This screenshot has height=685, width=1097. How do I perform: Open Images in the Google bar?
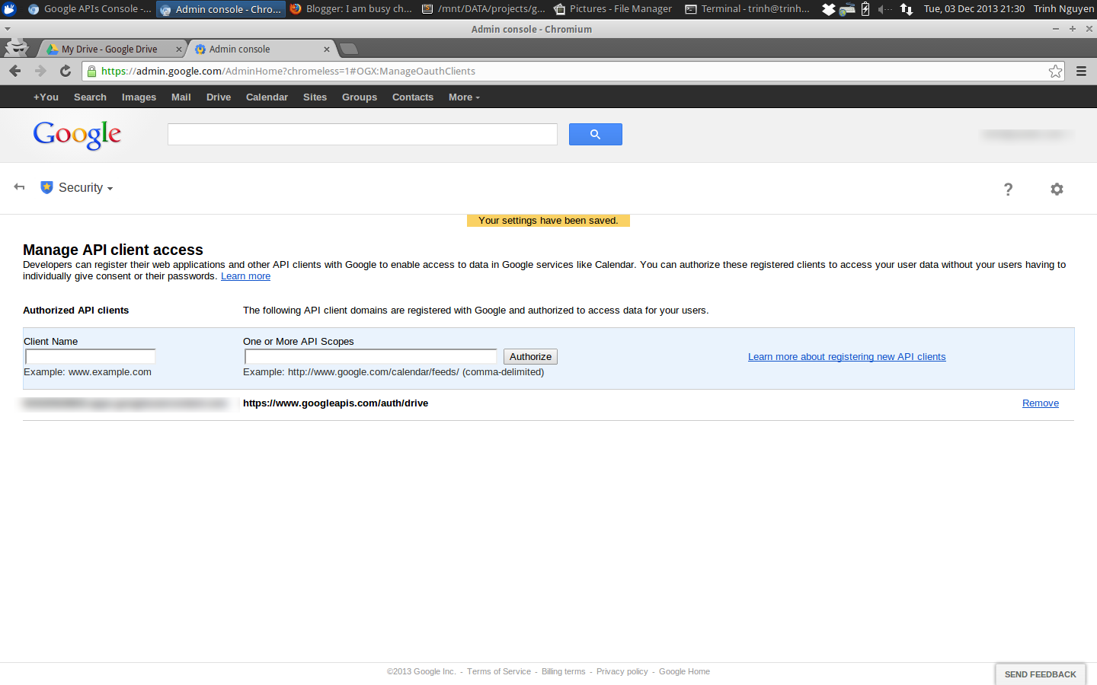pyautogui.click(x=139, y=97)
